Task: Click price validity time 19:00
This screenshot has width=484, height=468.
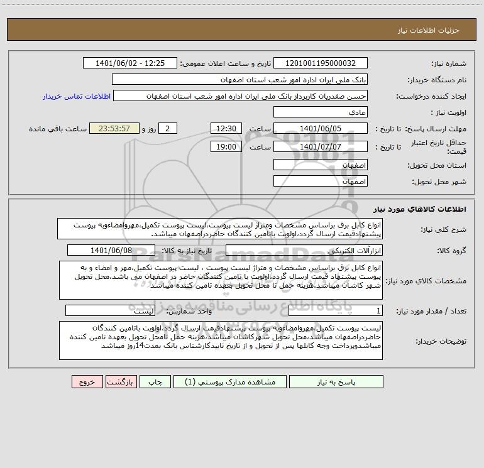Action: pyautogui.click(x=226, y=146)
